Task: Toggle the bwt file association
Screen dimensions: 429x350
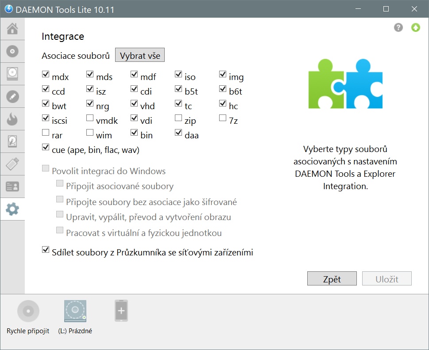Action: (x=46, y=103)
